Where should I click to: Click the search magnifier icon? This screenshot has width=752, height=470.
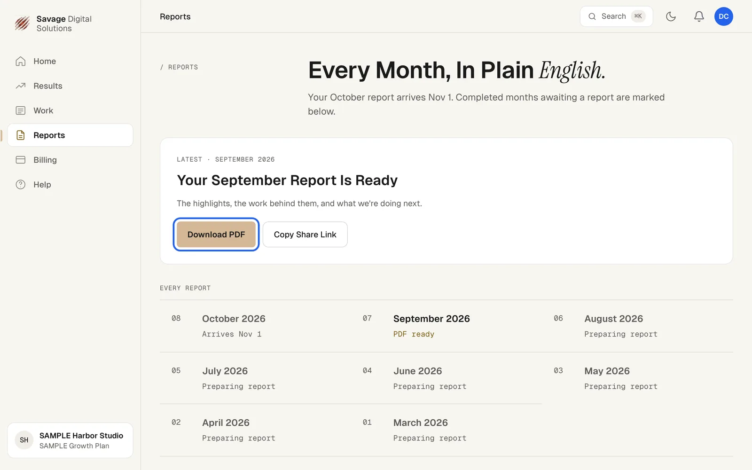(x=592, y=16)
